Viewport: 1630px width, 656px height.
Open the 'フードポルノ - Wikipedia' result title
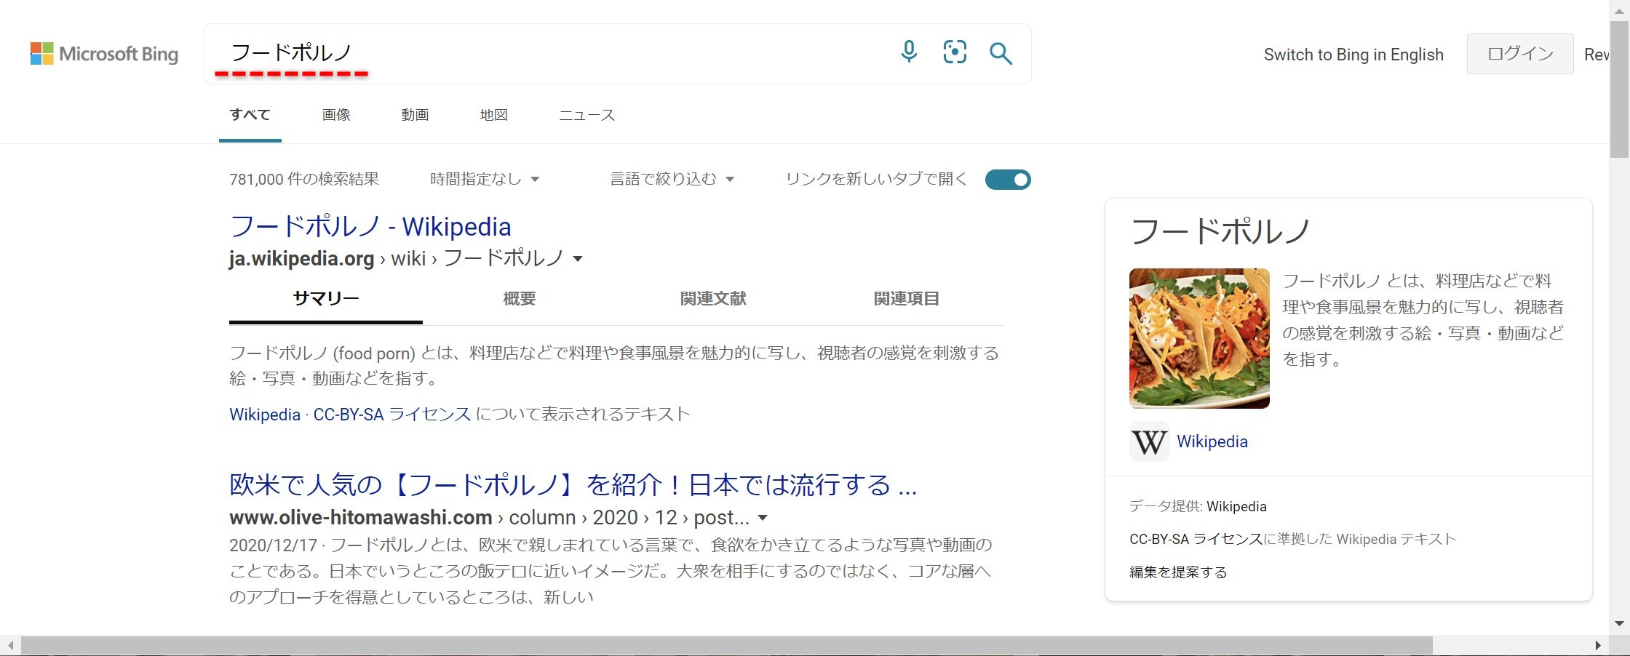(x=370, y=226)
